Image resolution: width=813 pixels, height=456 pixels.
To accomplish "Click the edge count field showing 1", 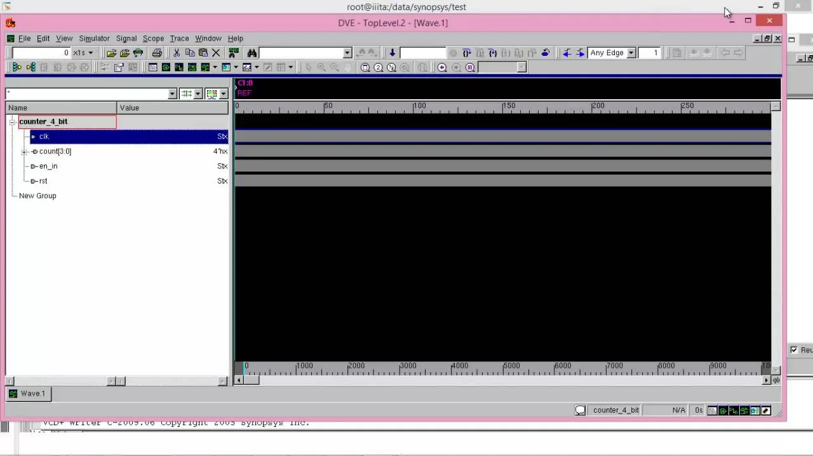I will [650, 53].
